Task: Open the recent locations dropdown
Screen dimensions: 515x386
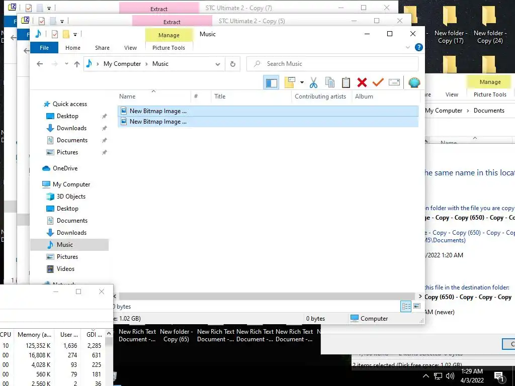Action: [x=66, y=64]
